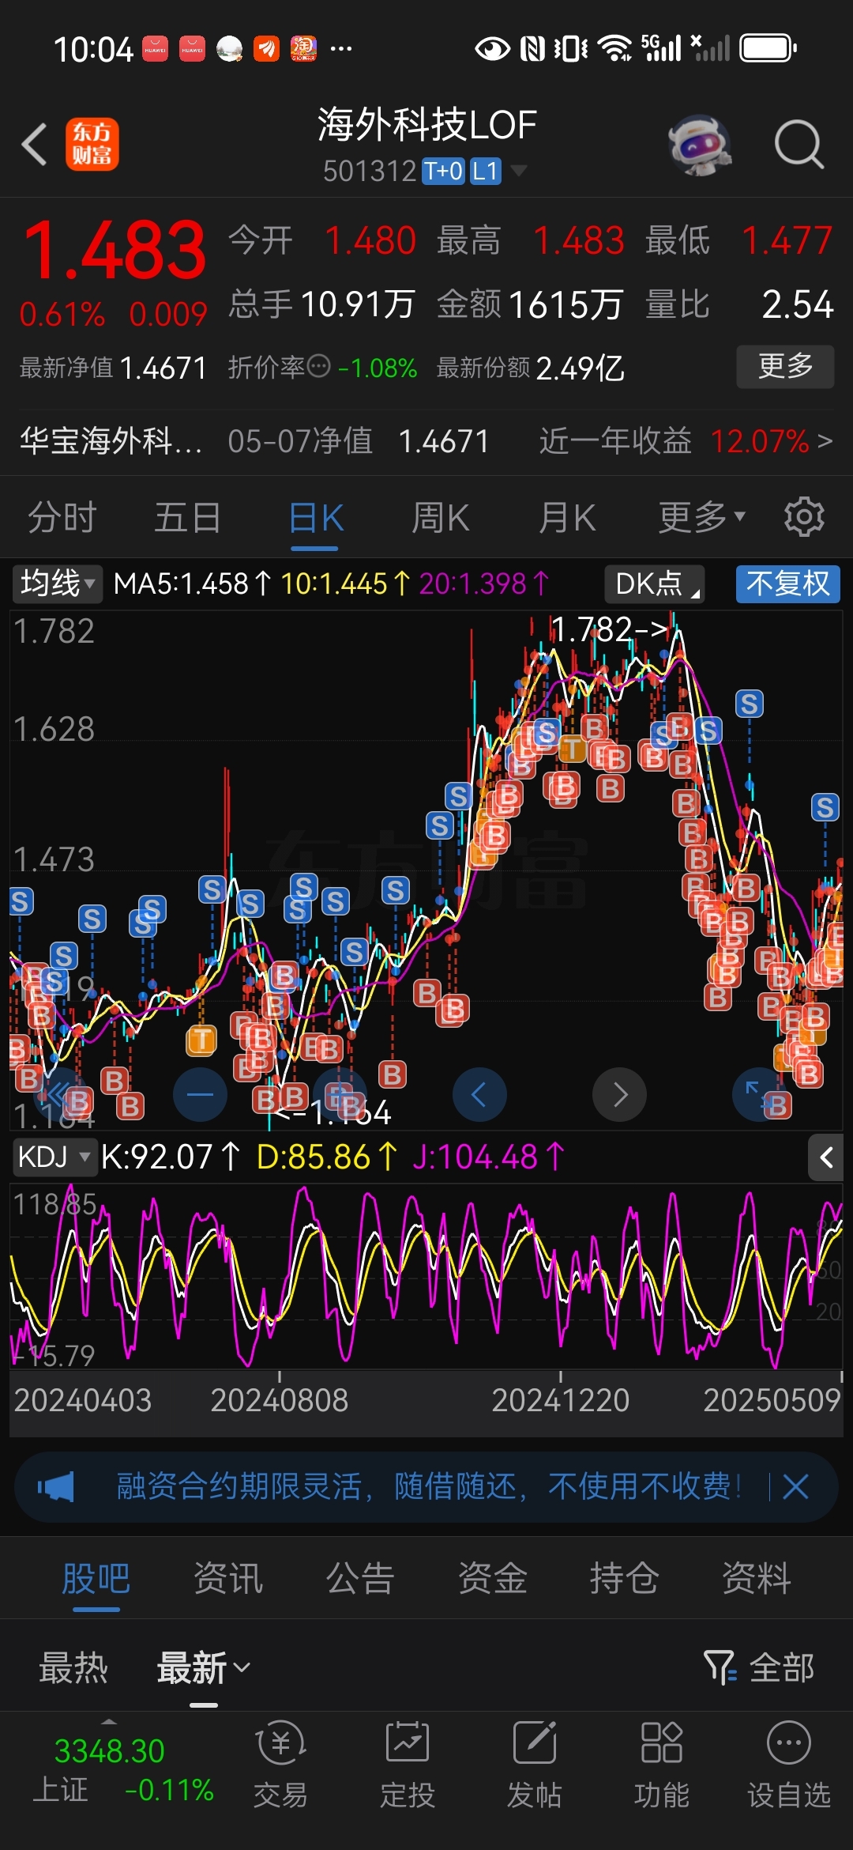This screenshot has height=1850, width=853.
Task: Open 发帖 post compose icon
Action: tap(535, 1764)
